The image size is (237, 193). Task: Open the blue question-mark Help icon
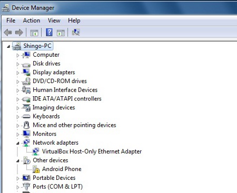pyautogui.click(x=49, y=33)
